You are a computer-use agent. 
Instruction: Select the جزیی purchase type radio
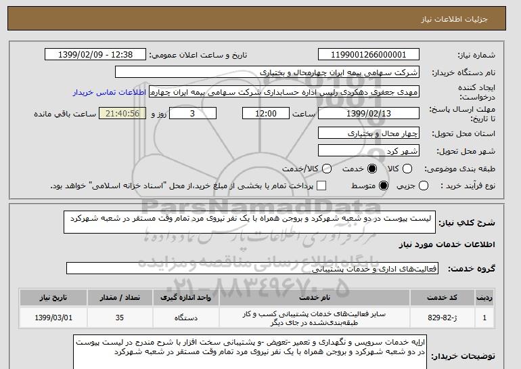pos(424,186)
